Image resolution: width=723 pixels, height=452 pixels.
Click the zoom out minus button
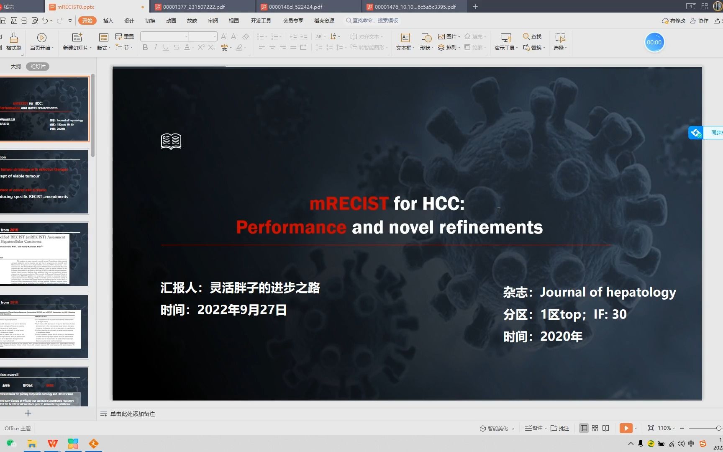pyautogui.click(x=682, y=428)
